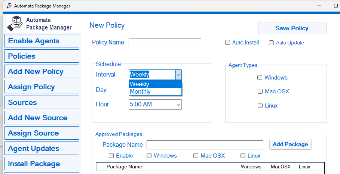This screenshot has height=174, width=340.
Task: Check Mac OSX under Agent Types
Action: click(x=260, y=91)
